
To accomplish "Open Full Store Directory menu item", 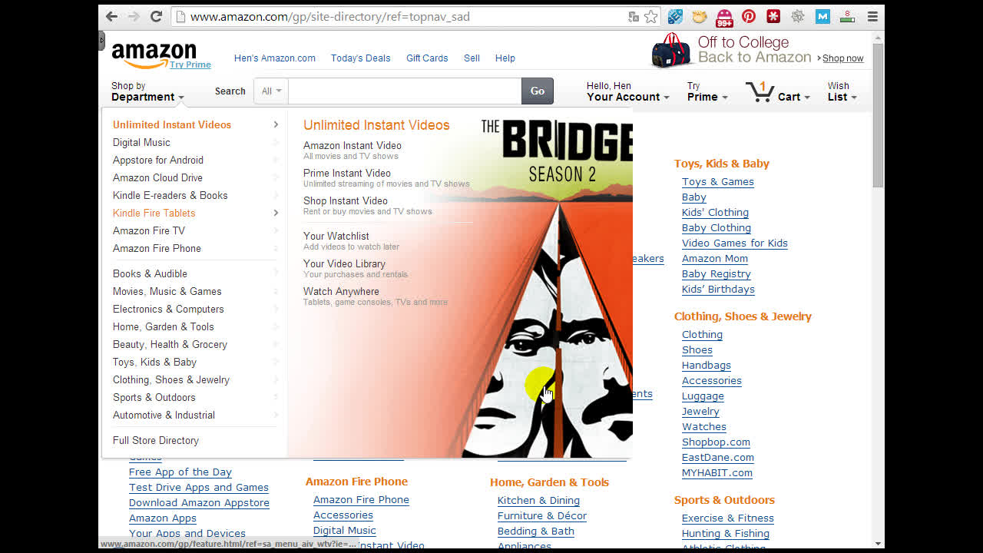I will [155, 440].
